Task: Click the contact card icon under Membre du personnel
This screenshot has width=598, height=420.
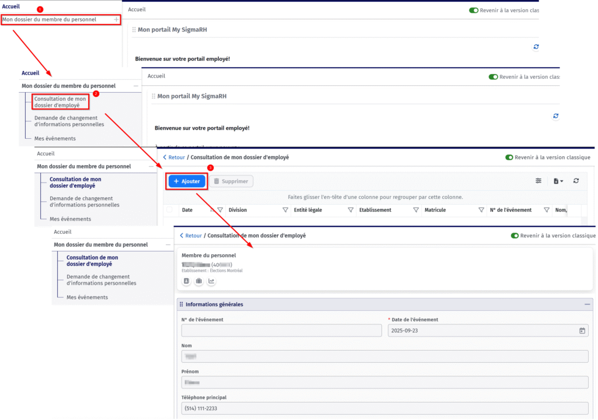Action: click(187, 281)
